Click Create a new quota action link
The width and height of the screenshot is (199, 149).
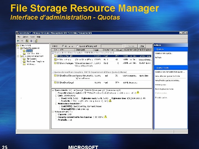(x=164, y=53)
